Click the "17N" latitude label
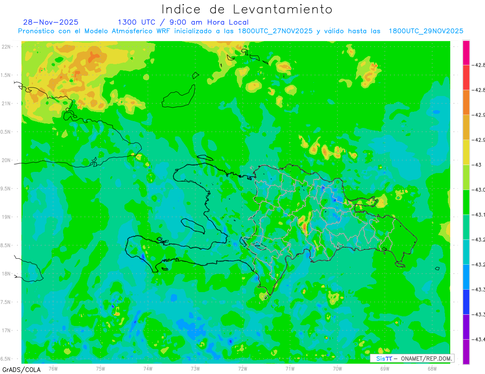Image resolution: width=485 pixels, height=374 pixels. [7, 330]
